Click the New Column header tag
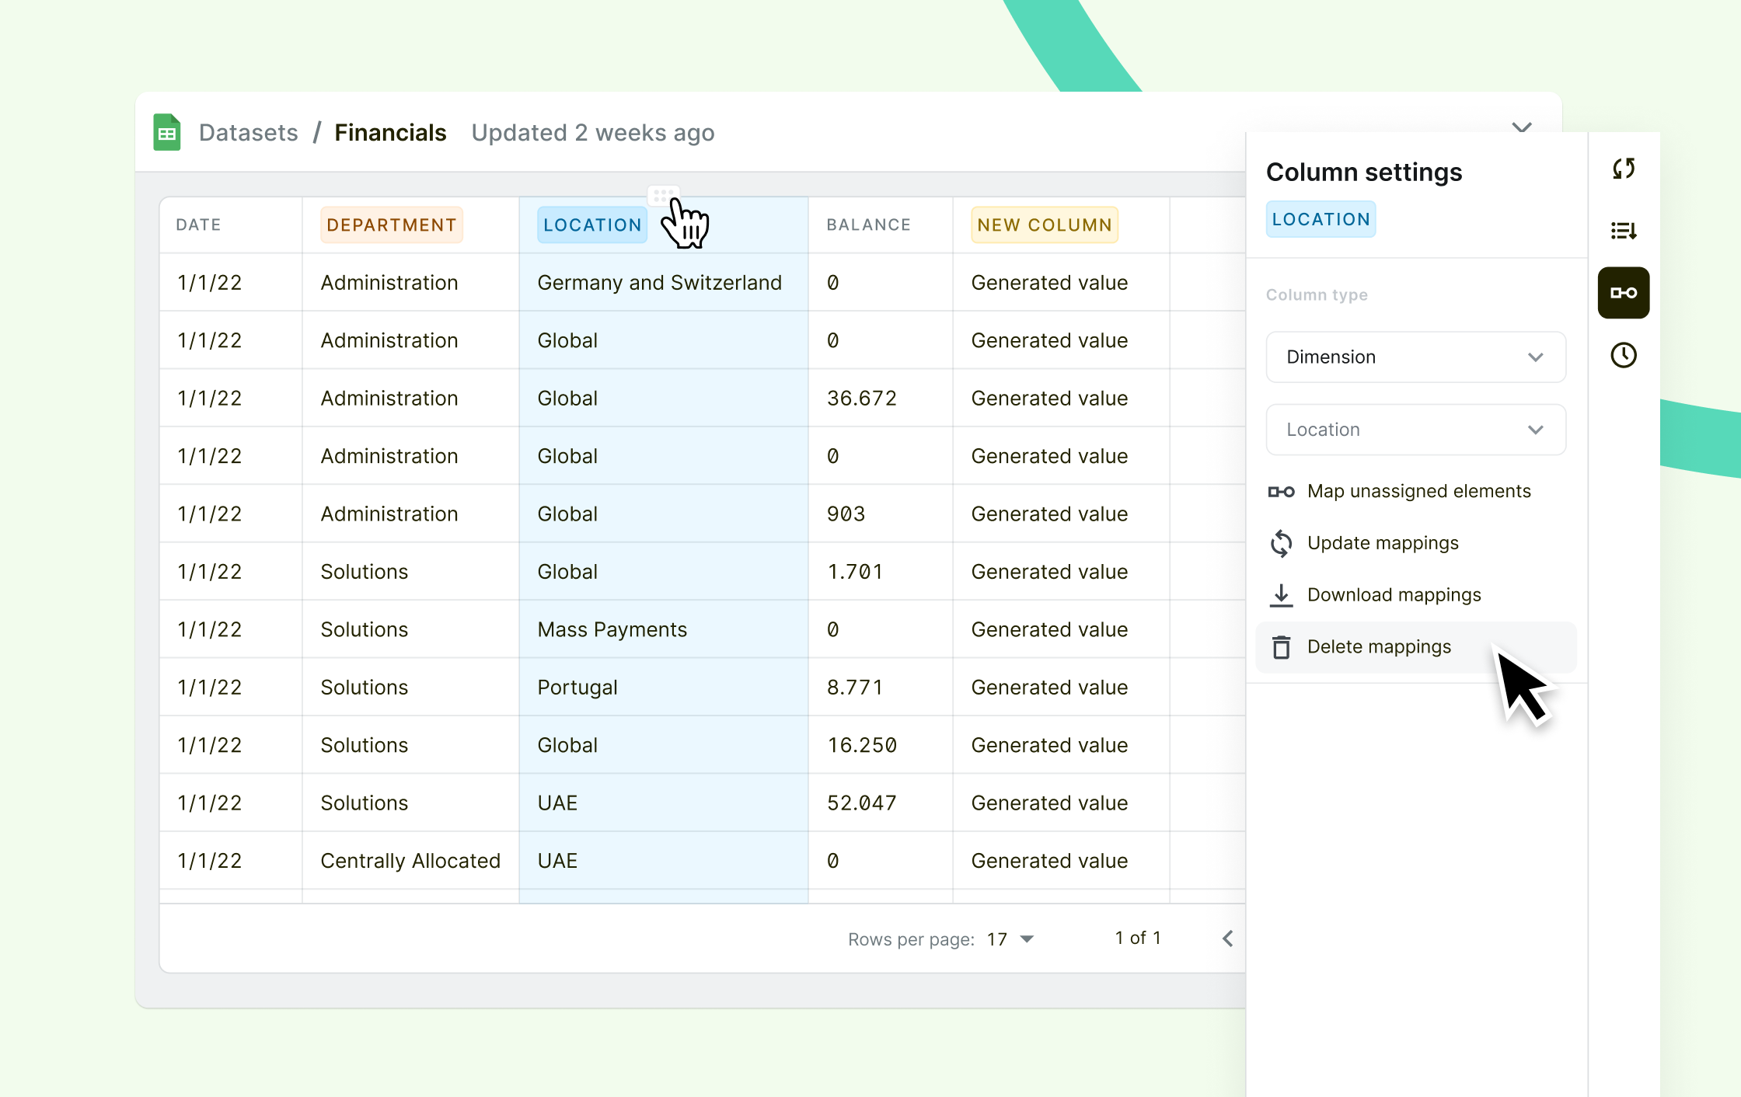Screen dimensions: 1741x1097 [1044, 225]
